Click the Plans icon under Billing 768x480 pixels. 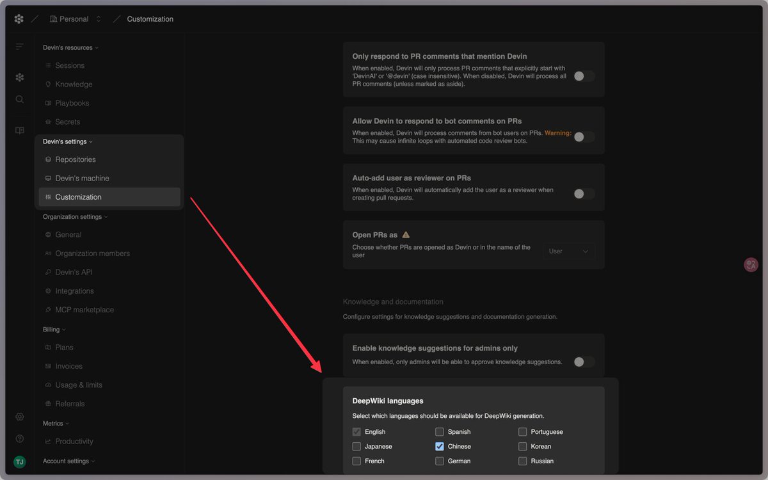click(x=48, y=348)
